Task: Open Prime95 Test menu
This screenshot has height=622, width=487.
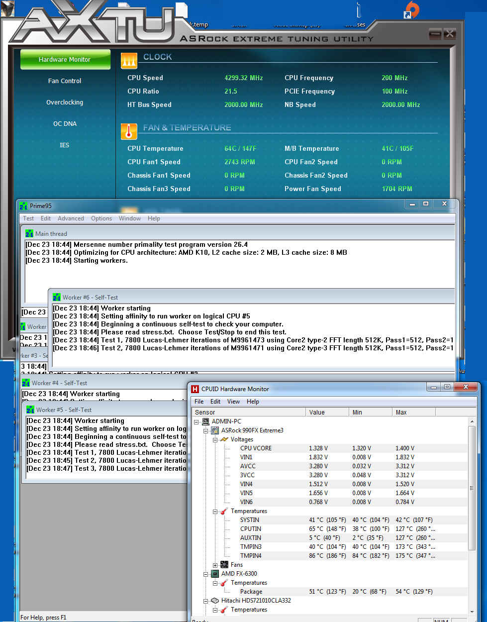Action: 28,218
